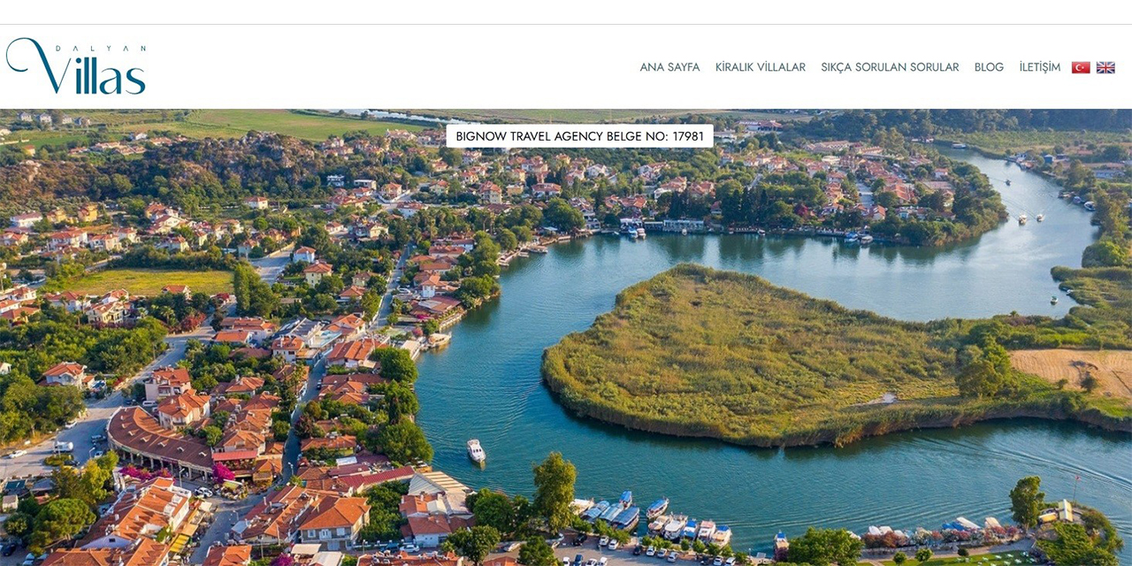This screenshot has width=1132, height=566.
Task: Switch site language to English flag
Action: (x=1105, y=67)
